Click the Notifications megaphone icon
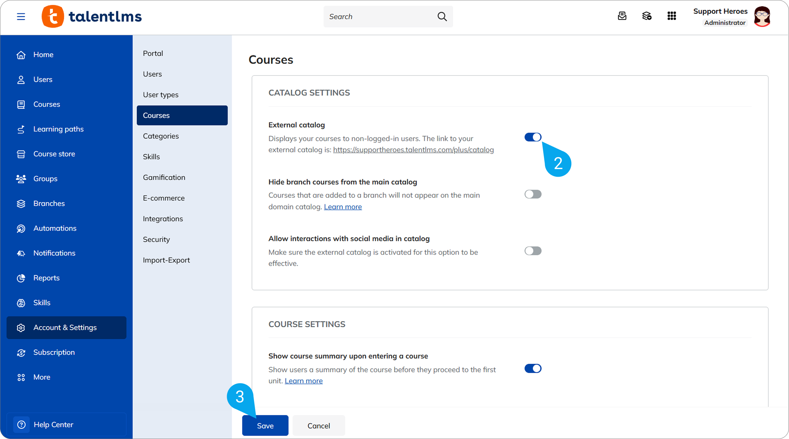789x439 pixels. point(21,253)
